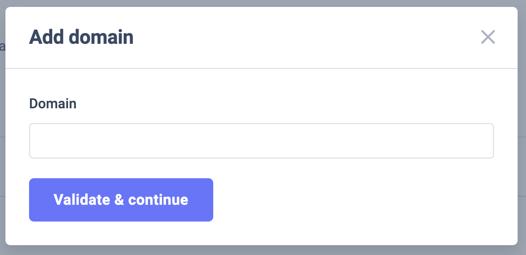Dismiss the modal using the top-right X icon
This screenshot has width=526, height=255.
[488, 37]
